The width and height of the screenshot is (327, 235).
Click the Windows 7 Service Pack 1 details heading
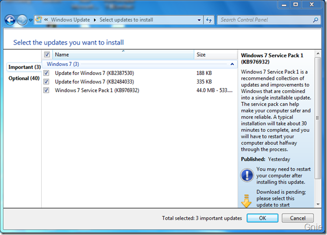(272, 58)
